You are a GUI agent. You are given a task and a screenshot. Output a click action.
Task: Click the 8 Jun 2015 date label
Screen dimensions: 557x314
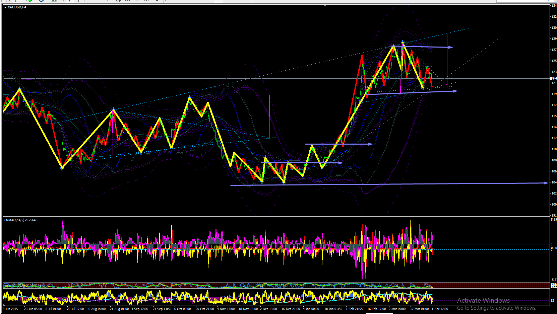pos(10,309)
